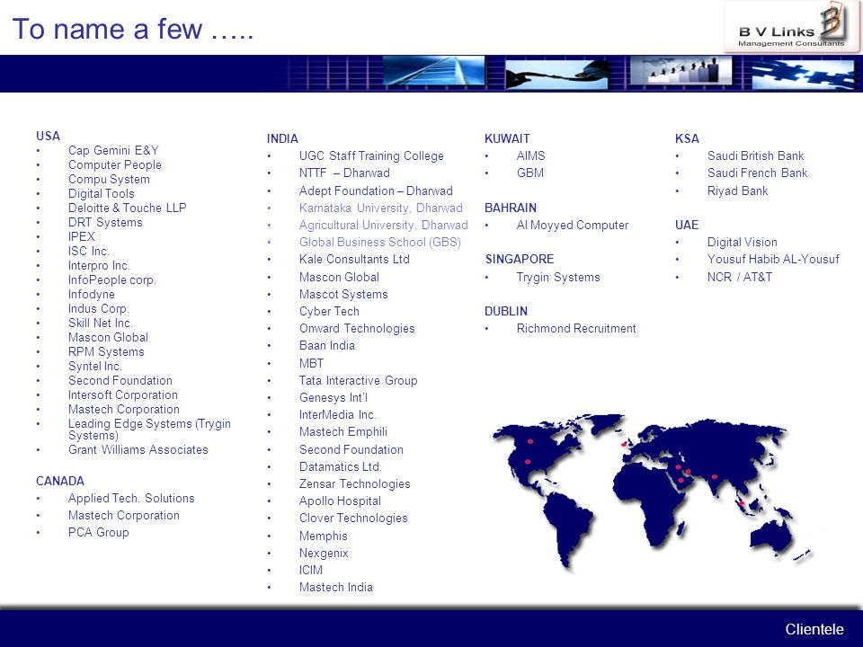The width and height of the screenshot is (863, 647).
Task: Select the rising bar chart banner image
Action: [x=681, y=71]
